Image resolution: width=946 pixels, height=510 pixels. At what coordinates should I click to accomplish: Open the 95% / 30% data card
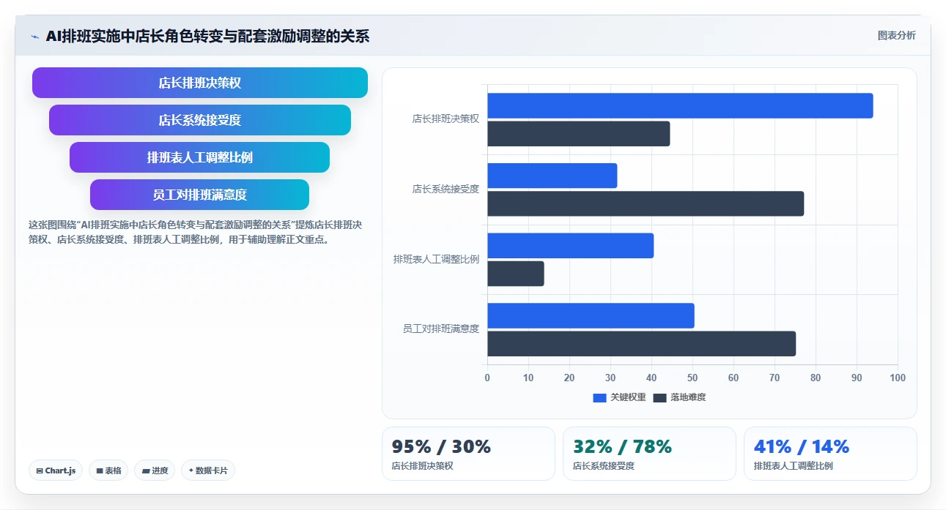click(x=468, y=454)
